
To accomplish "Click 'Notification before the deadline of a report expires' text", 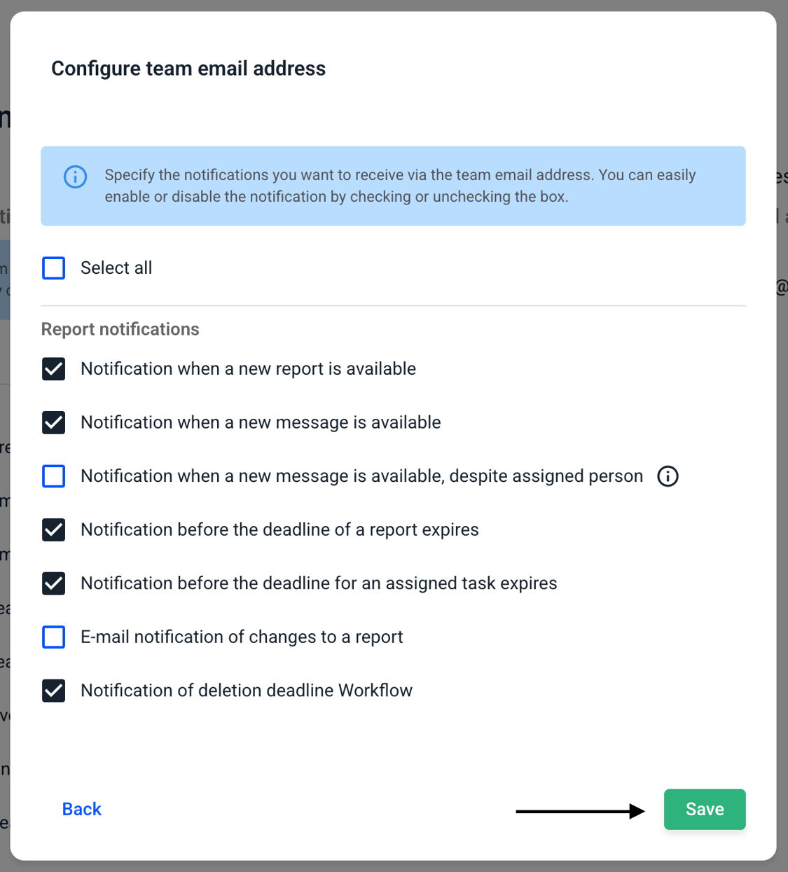I will 279,530.
